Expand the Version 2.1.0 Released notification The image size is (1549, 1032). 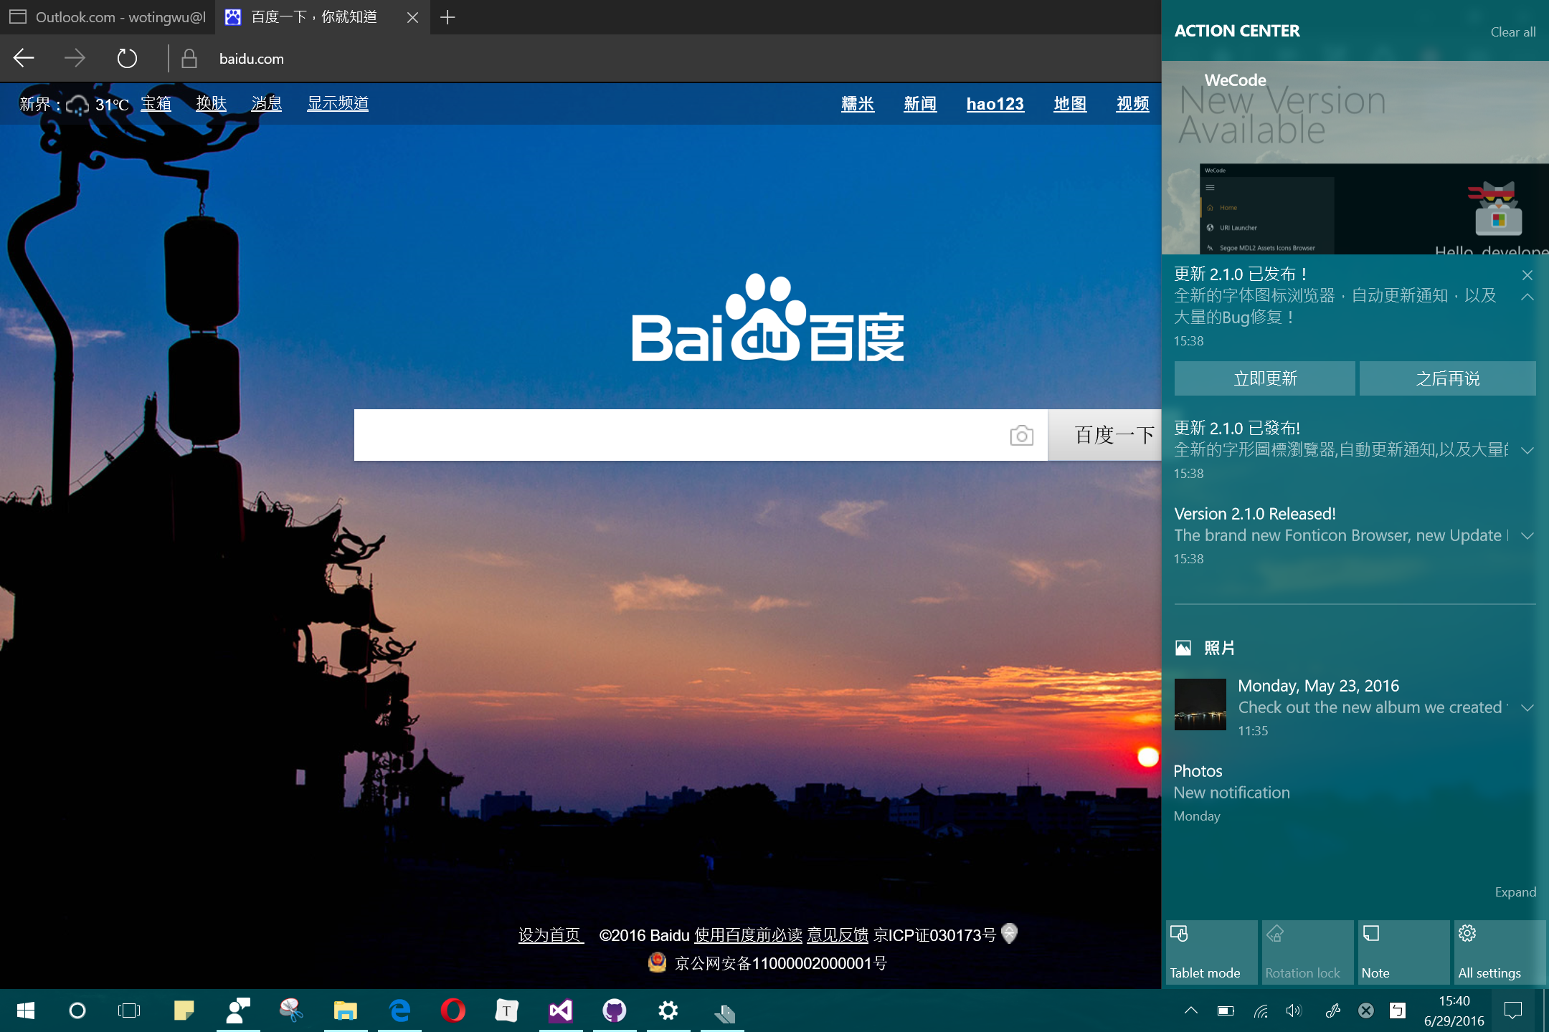[1527, 536]
